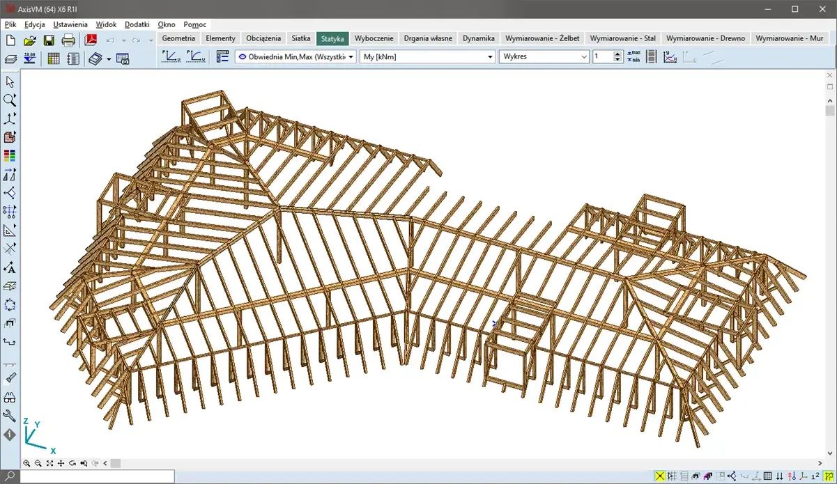Click the Min/Max values search icon
The height and width of the screenshot is (484, 837).
633,57
